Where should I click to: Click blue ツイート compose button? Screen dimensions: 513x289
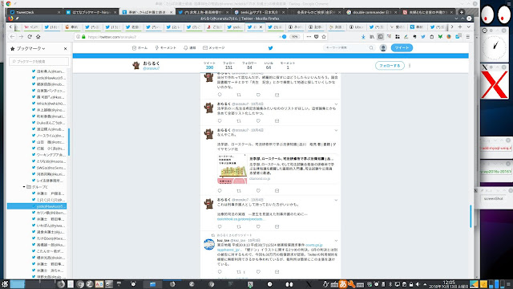click(402, 48)
